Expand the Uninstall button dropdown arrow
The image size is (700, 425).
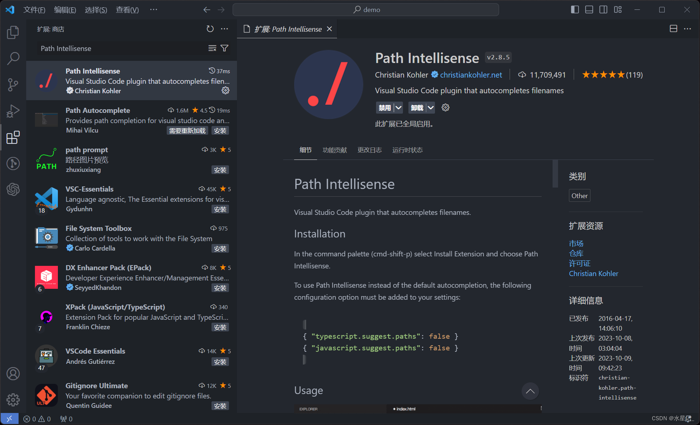(431, 107)
